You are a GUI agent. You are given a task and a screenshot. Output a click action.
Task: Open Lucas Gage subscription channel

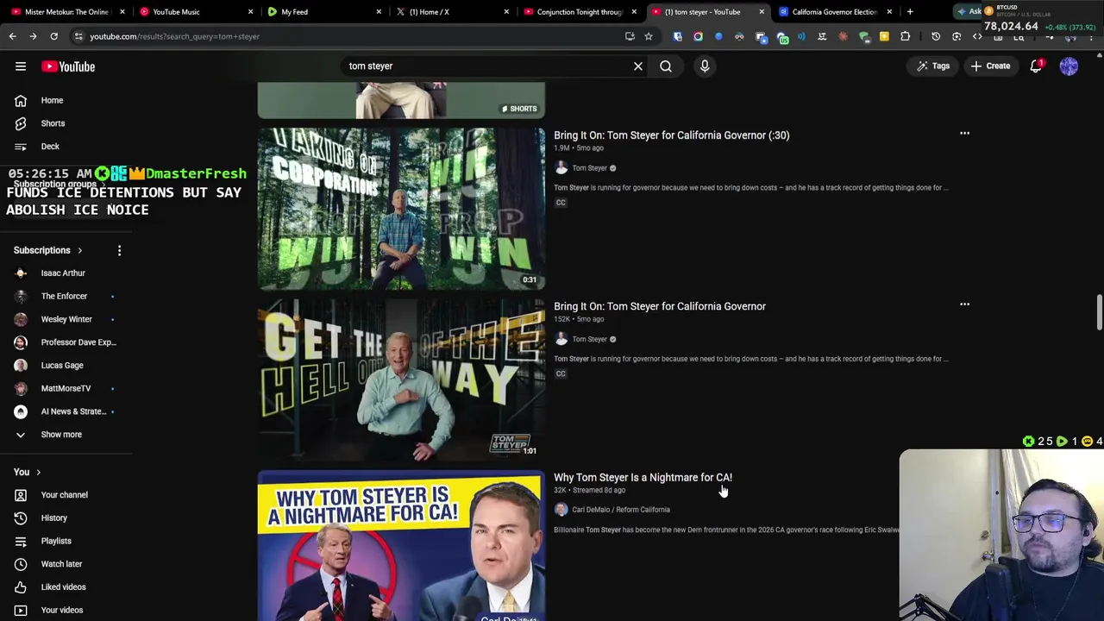point(66,366)
